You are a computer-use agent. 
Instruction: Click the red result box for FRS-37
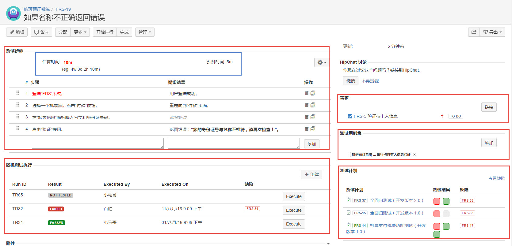pyautogui.click(x=437, y=201)
